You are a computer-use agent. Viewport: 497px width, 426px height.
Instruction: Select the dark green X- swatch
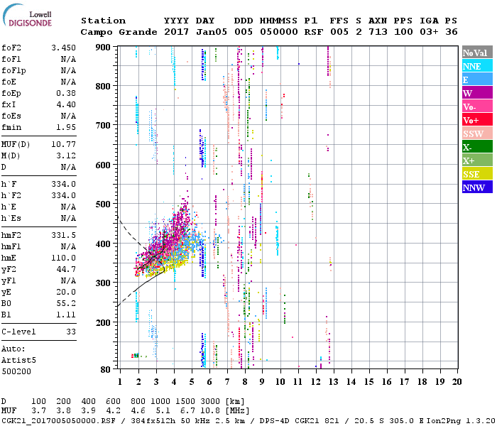(477, 147)
